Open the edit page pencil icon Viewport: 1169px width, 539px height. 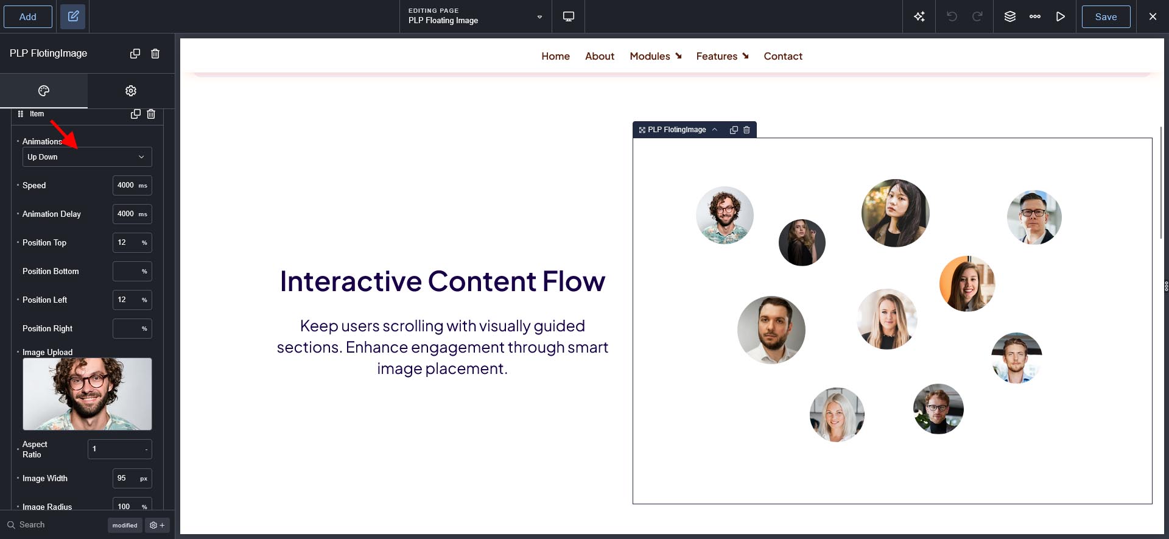coord(73,16)
